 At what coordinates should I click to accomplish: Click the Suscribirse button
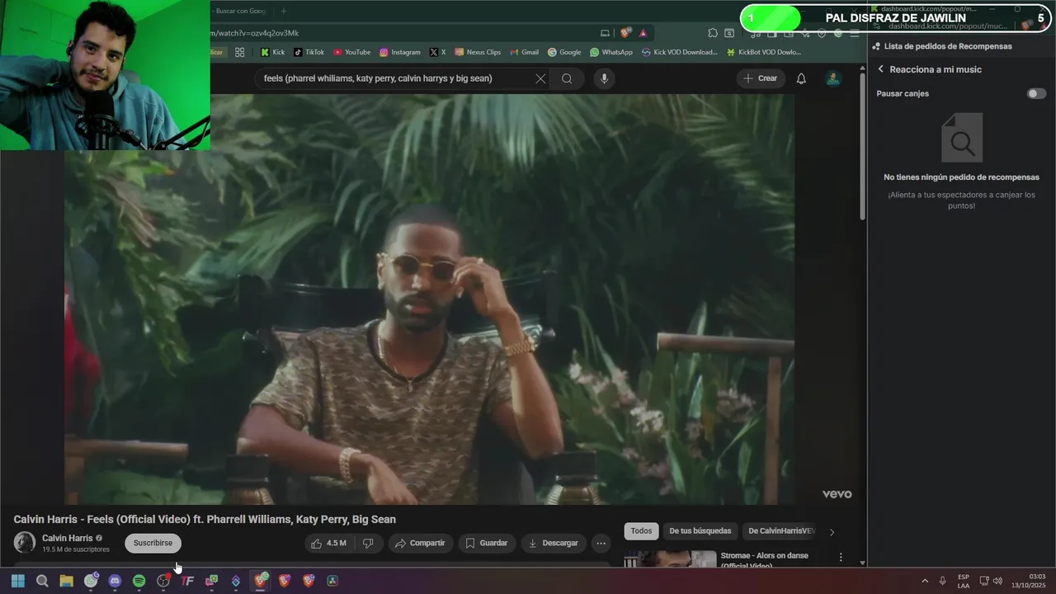153,543
